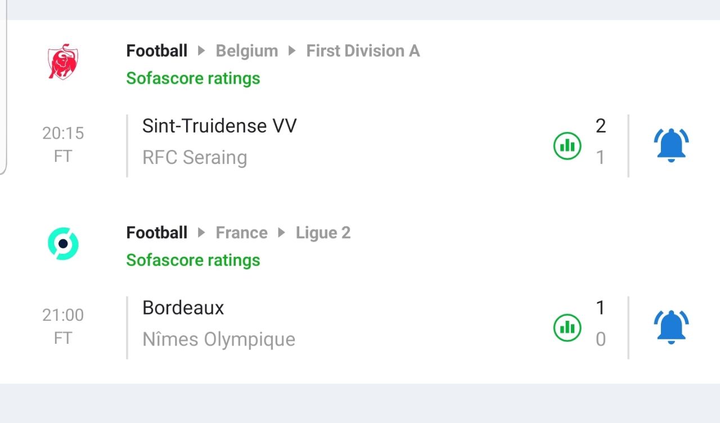Click arrow between Football and Belgium
Viewport: 720px width, 423px height.
(201, 51)
